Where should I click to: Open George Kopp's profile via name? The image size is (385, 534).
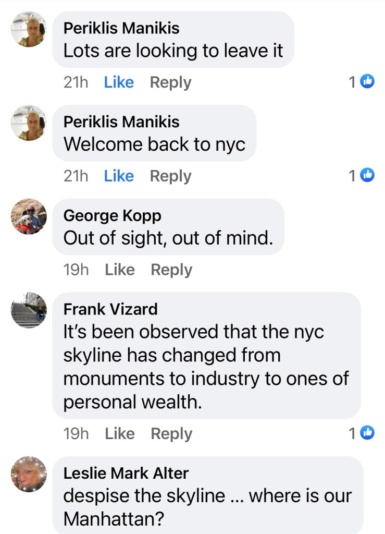tap(112, 215)
